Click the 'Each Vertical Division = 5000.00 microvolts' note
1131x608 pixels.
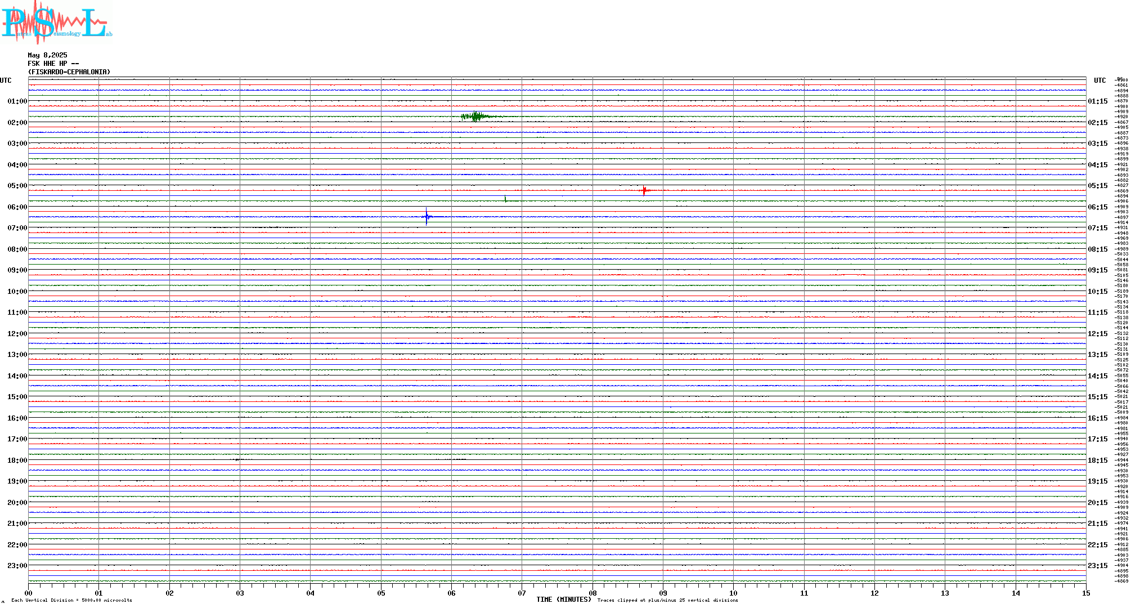point(71,600)
